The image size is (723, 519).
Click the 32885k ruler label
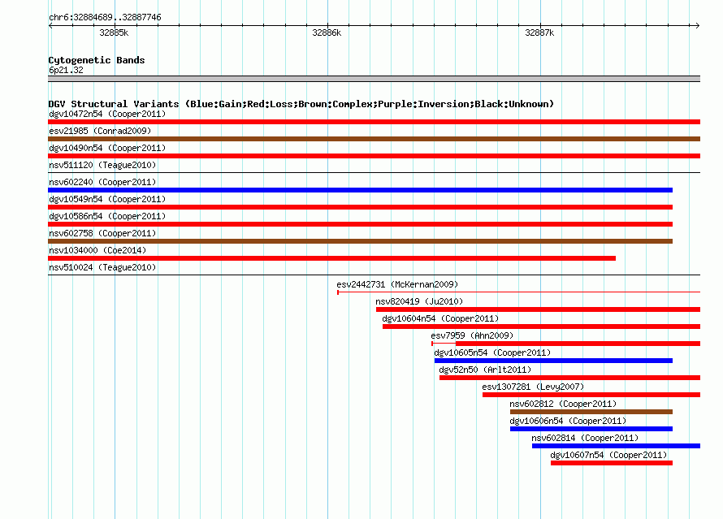click(x=114, y=32)
